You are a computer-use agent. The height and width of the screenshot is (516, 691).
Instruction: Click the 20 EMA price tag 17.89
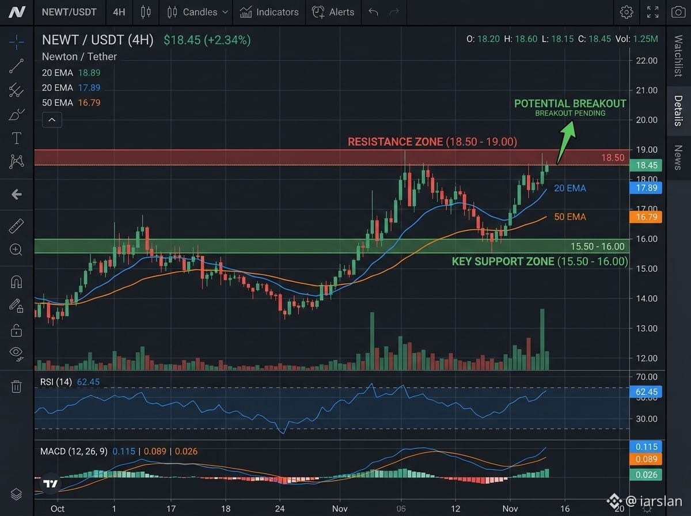tap(647, 187)
